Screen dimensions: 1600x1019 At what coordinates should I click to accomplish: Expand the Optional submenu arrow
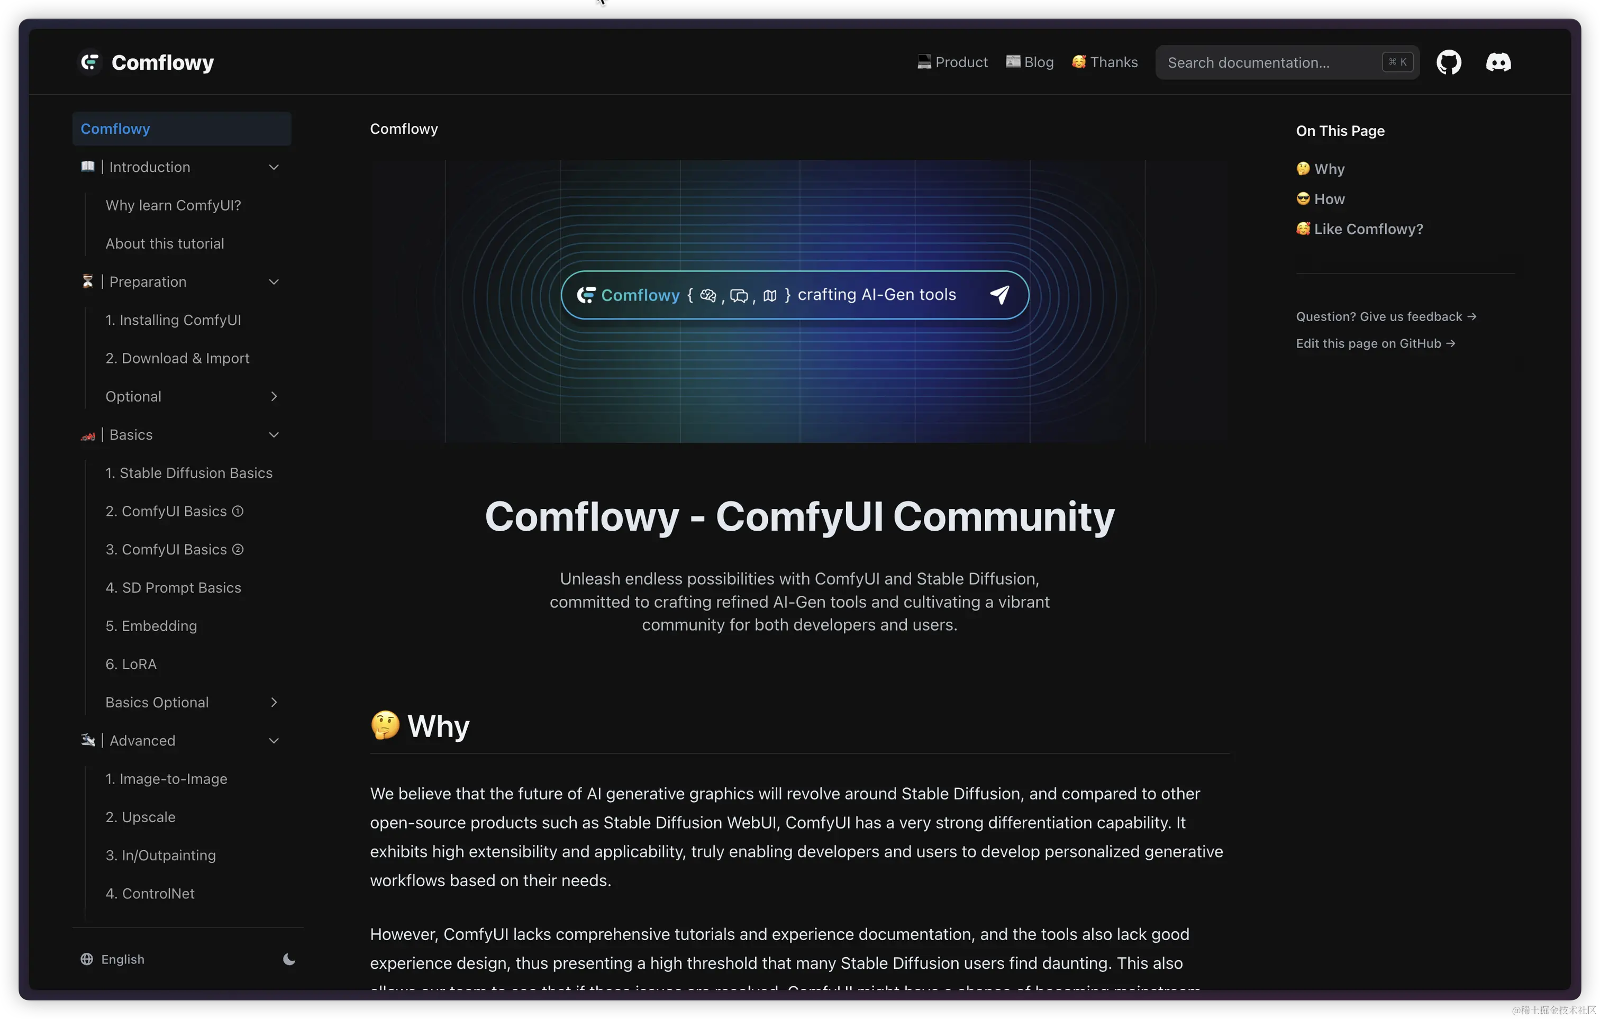coord(274,397)
